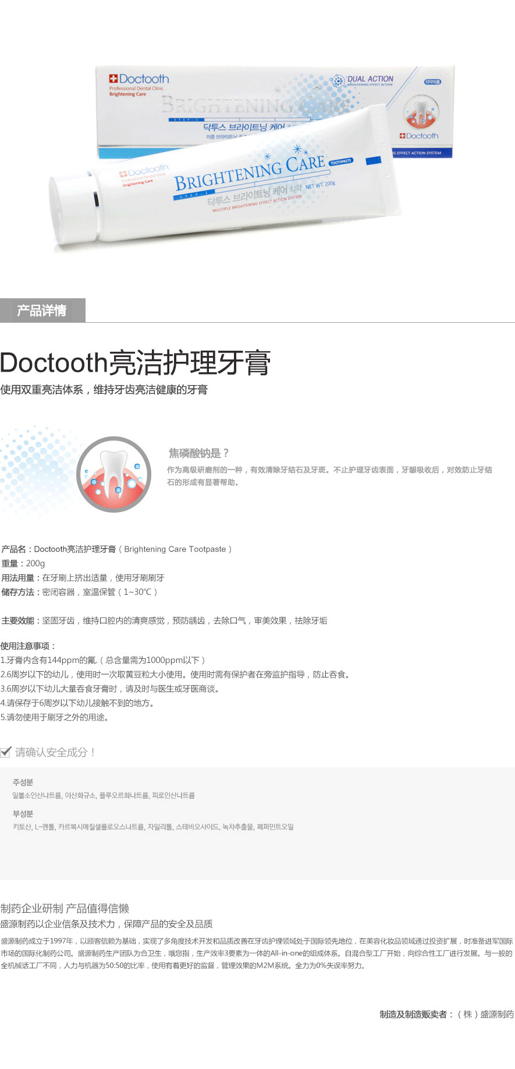Image resolution: width=515 pixels, height=1069 pixels.
Task: Click the checkmark icon beside 请确认安全成分
Action: pyautogui.click(x=6, y=752)
